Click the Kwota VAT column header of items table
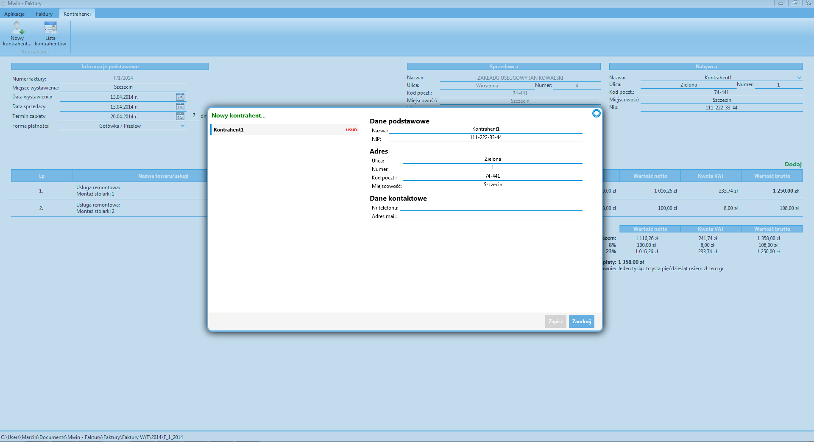This screenshot has height=442, width=814. click(x=711, y=176)
